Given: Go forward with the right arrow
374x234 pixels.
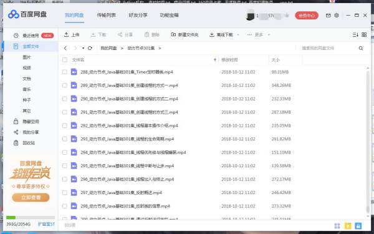Looking at the screenshot, I should point(75,48).
